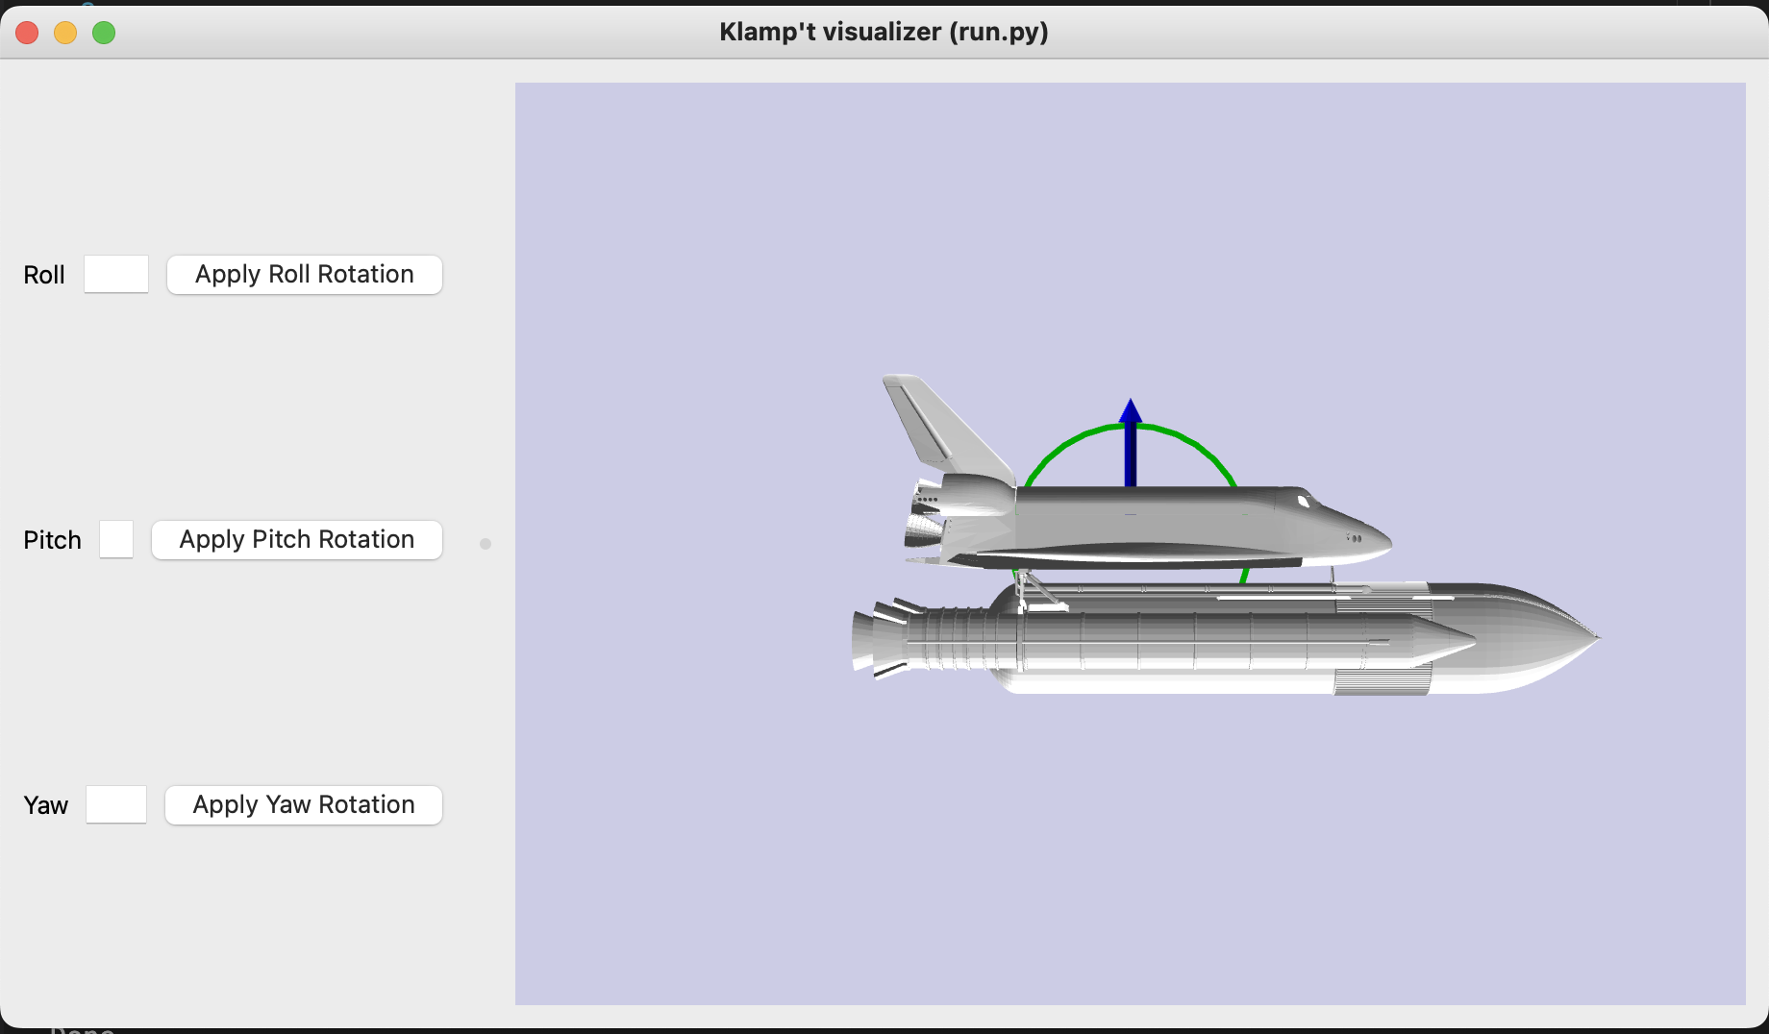Click the Apply Yaw Rotation button

[x=304, y=805]
